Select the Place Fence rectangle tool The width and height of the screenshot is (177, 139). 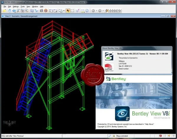72,11
